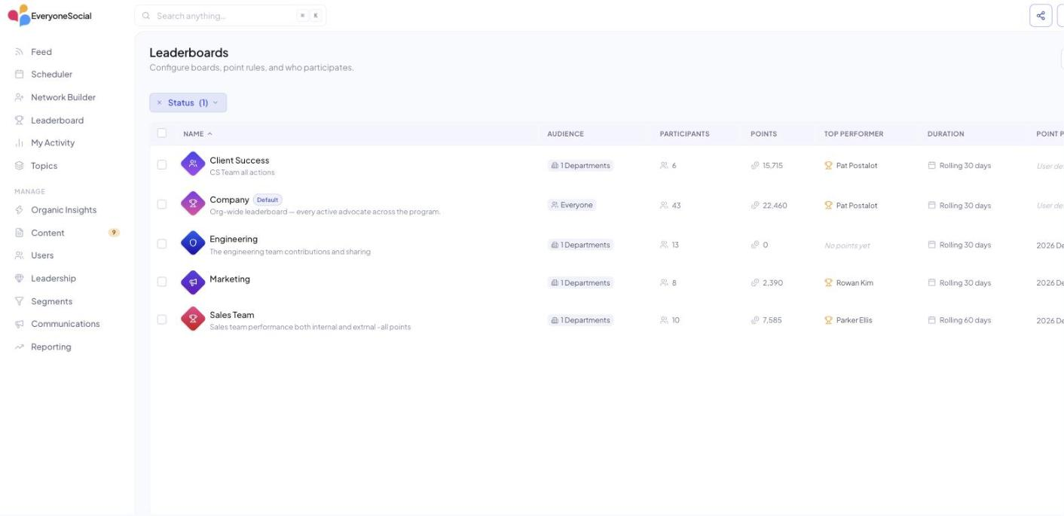
Task: Toggle the select-all header checkbox
Action: pyautogui.click(x=162, y=133)
